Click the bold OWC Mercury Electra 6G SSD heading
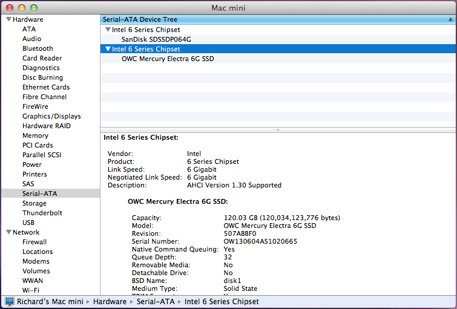The image size is (457, 309). [x=177, y=201]
